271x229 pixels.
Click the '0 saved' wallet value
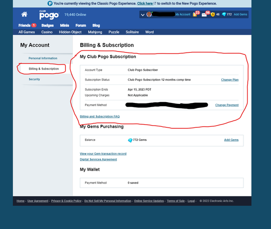(x=133, y=183)
